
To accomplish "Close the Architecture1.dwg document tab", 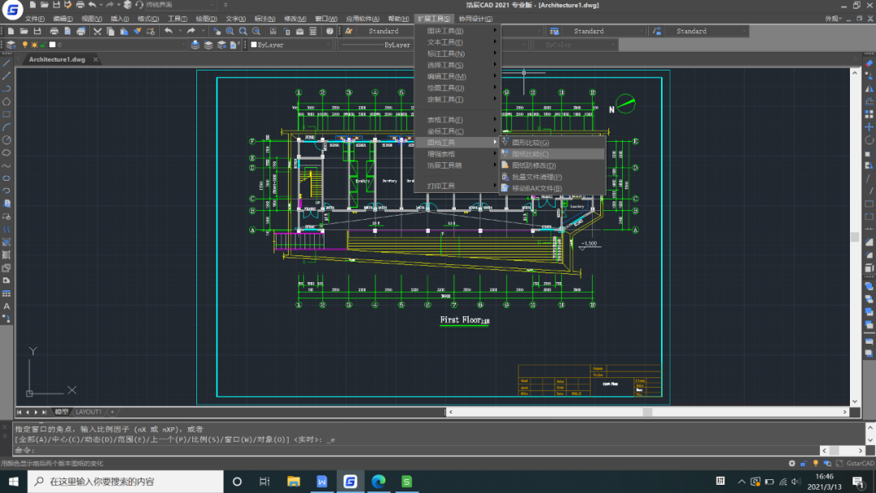I will pos(95,59).
